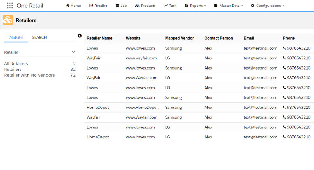Screen dimensions: 314x170
Task: Click the www.HomeDepo... website cell
Action: click(x=143, y=107)
